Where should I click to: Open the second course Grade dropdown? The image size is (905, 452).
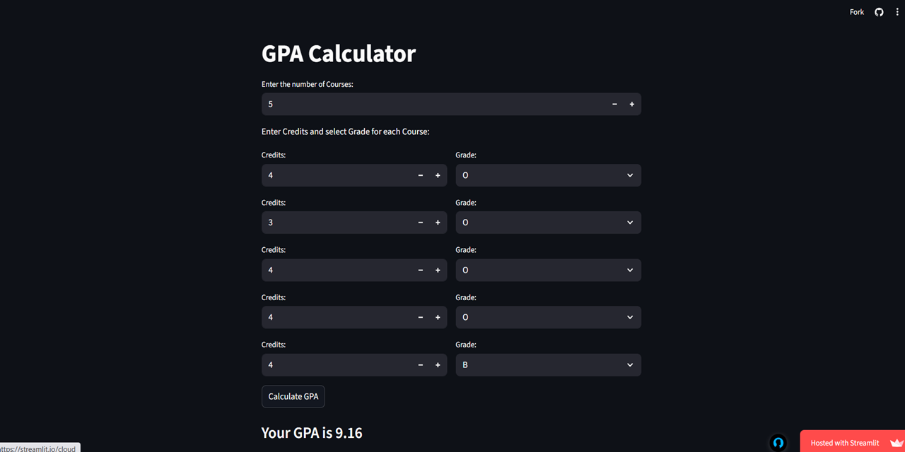tap(548, 222)
